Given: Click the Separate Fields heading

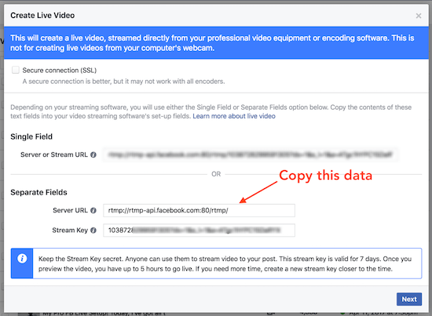Looking at the screenshot, I should (x=38, y=192).
